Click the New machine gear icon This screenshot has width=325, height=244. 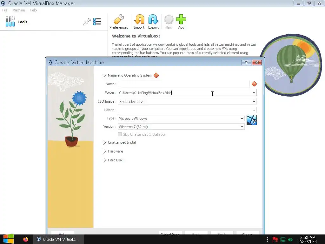[169, 19]
